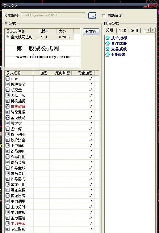Click the icon beside 主力资金

point(7,223)
